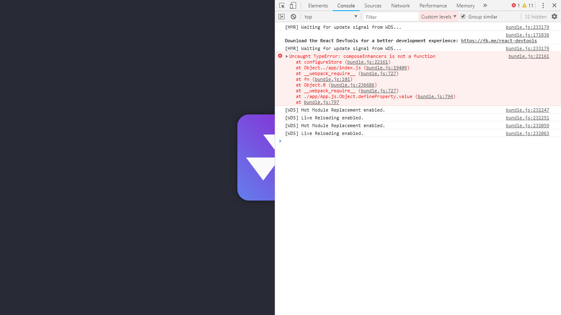Screen dimensions: 561x315
Task: Click the Uncaught TypeError message text
Action: click(362, 56)
